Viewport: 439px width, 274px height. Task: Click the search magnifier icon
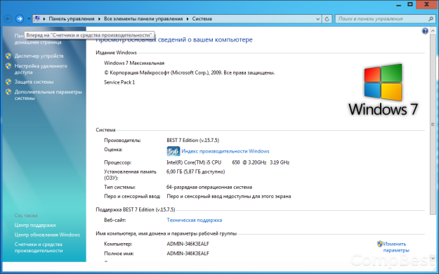click(x=431, y=19)
